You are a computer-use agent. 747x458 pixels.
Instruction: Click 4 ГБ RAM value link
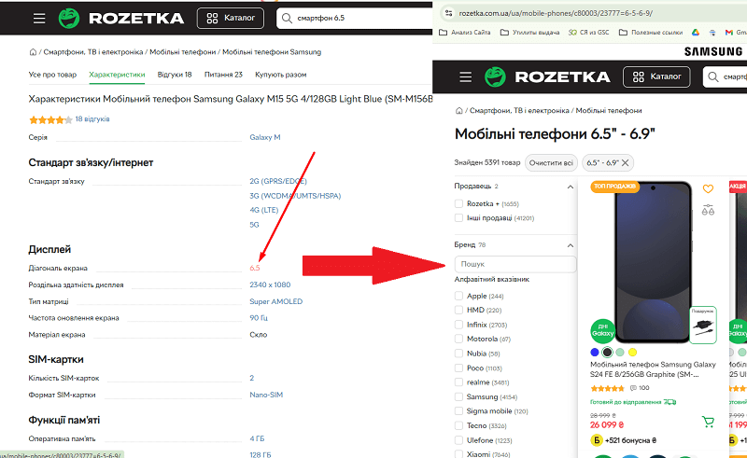pos(258,438)
